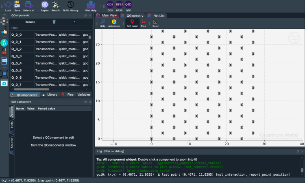
Task: Click the horizontal scrollbar of QComponents table
Action: click(x=31, y=89)
